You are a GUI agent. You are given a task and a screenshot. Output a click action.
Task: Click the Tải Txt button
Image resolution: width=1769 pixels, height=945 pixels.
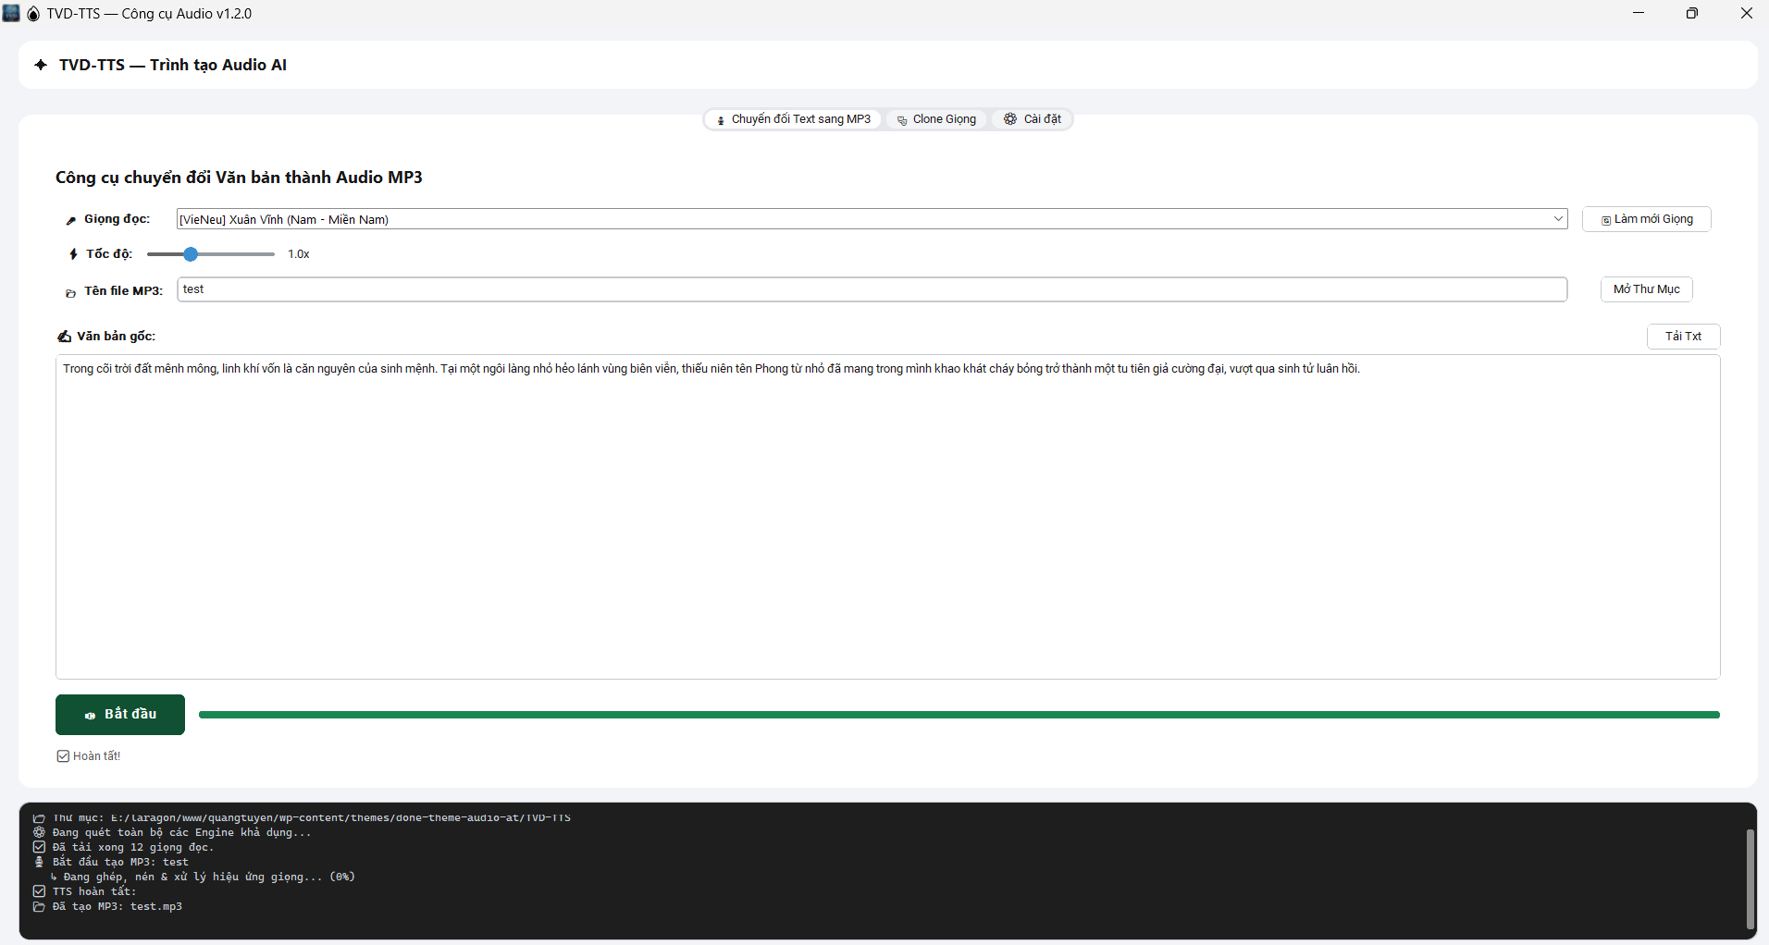coord(1683,337)
